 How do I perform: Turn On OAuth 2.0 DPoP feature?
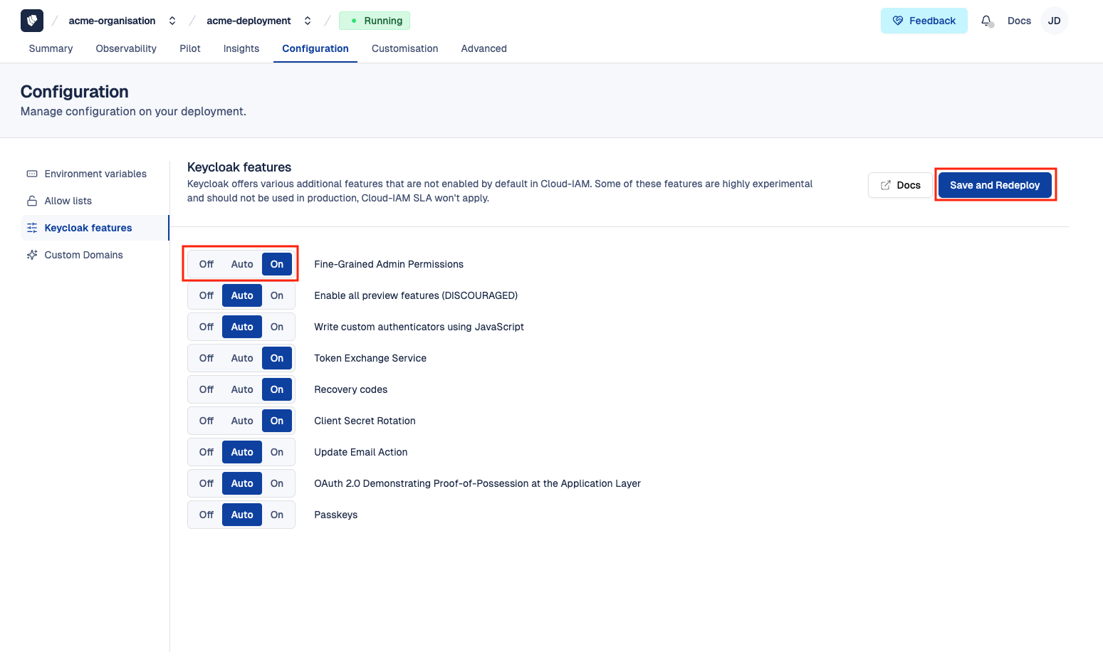tap(277, 483)
